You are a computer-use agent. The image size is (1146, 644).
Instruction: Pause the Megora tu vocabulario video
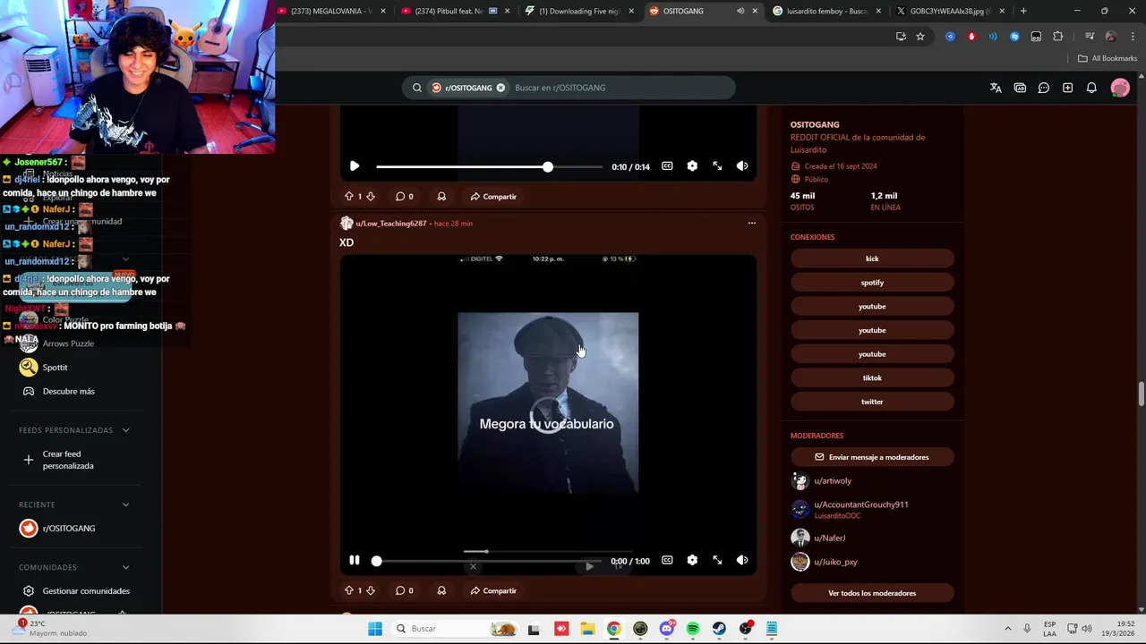(x=355, y=561)
